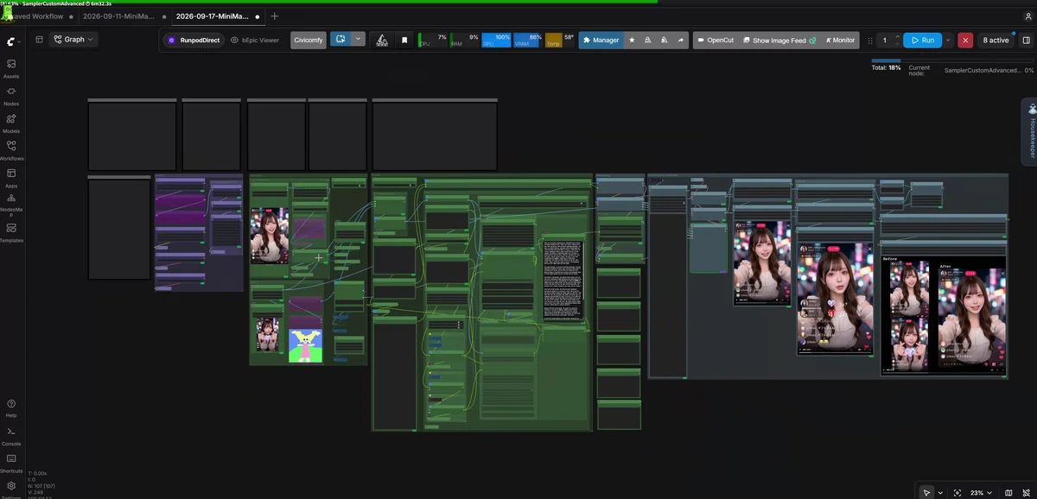1037x499 pixels.
Task: Click the share arrow icon in toolbar
Action: tap(680, 40)
